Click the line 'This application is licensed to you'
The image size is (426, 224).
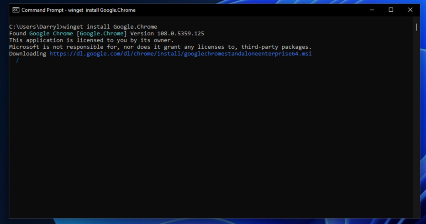[x=91, y=40]
